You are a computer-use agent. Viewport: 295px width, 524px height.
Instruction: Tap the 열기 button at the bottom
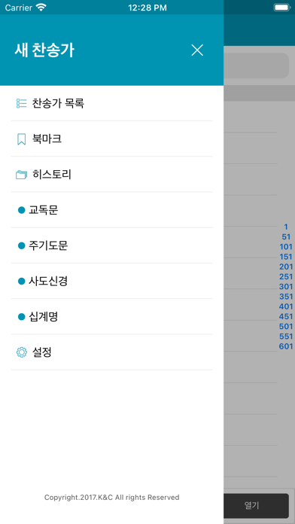[257, 505]
